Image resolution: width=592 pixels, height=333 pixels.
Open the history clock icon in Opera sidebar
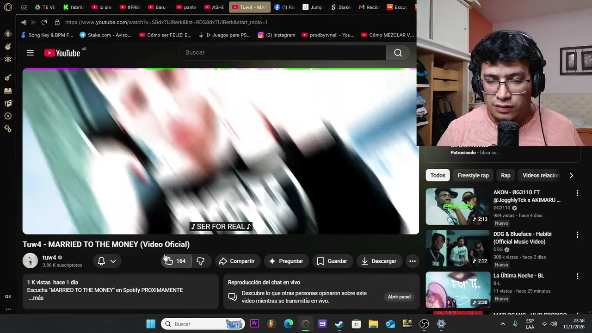point(8,116)
